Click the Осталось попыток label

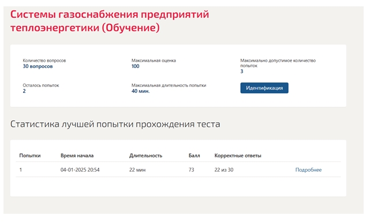(41, 85)
